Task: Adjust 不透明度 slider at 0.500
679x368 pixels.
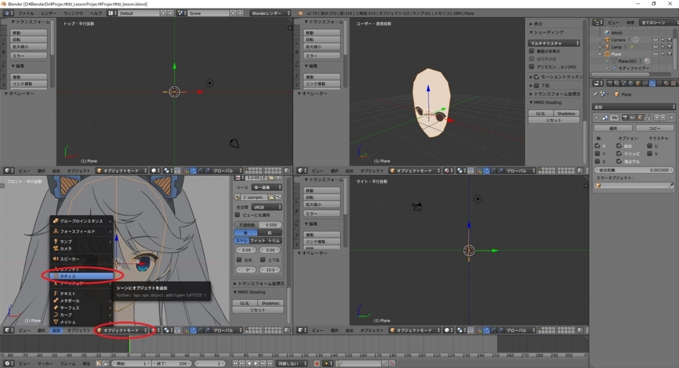Action: click(x=258, y=225)
